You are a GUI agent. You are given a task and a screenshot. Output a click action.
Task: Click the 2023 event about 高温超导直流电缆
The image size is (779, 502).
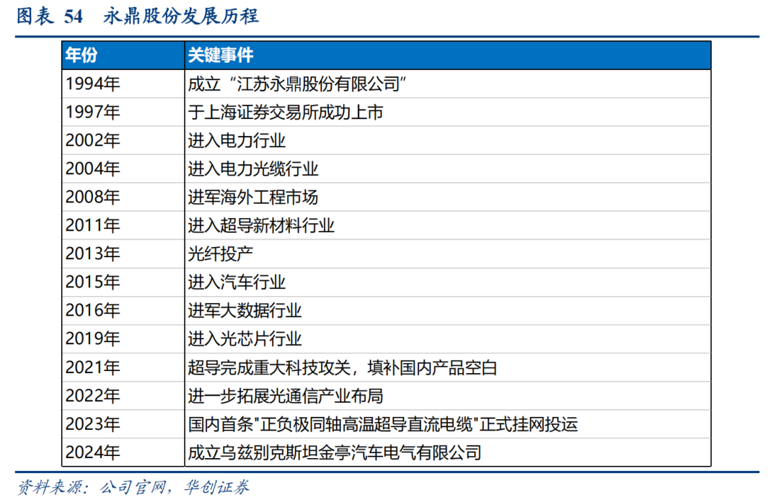382,424
